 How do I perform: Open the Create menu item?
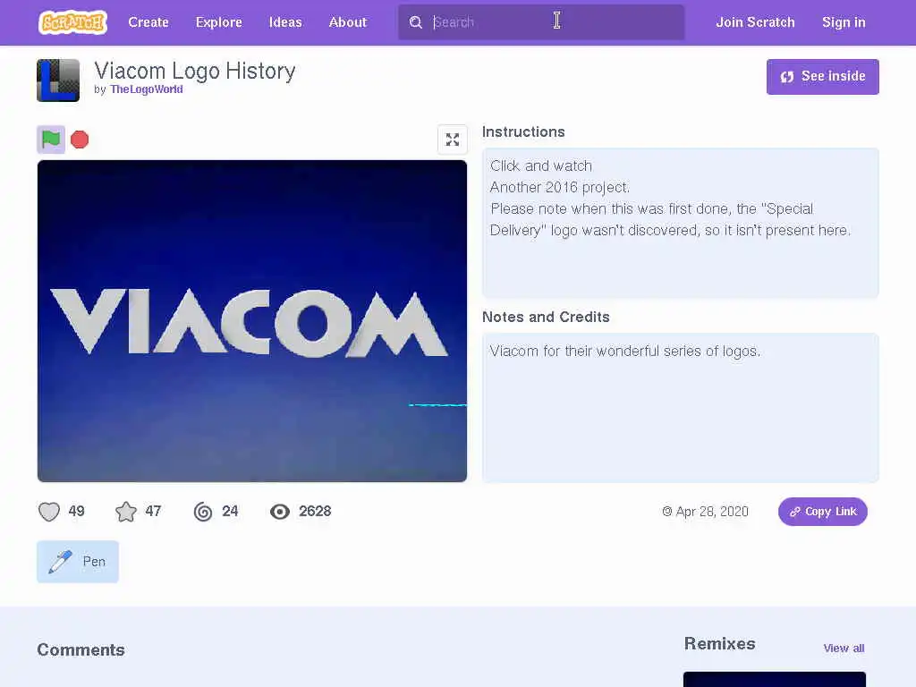pyautogui.click(x=148, y=22)
